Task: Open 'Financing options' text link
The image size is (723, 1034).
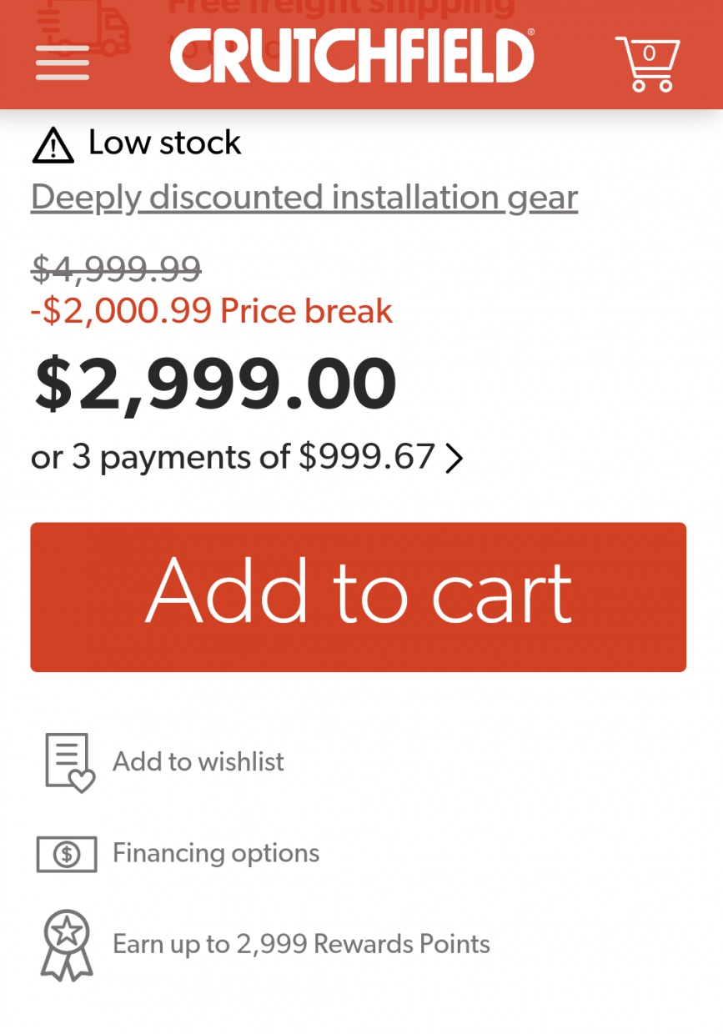Action: (x=216, y=853)
